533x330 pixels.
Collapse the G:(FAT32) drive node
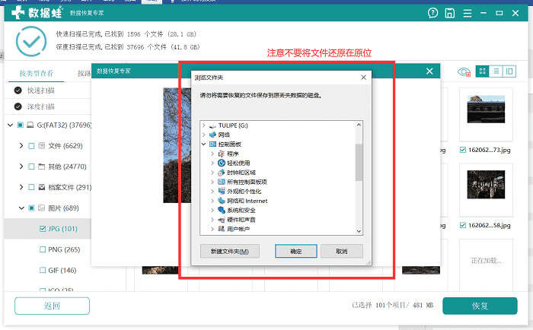(x=10, y=125)
